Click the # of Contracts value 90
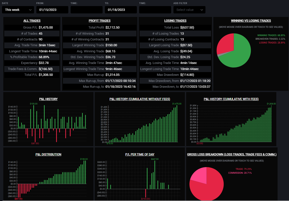 tap(41, 39)
